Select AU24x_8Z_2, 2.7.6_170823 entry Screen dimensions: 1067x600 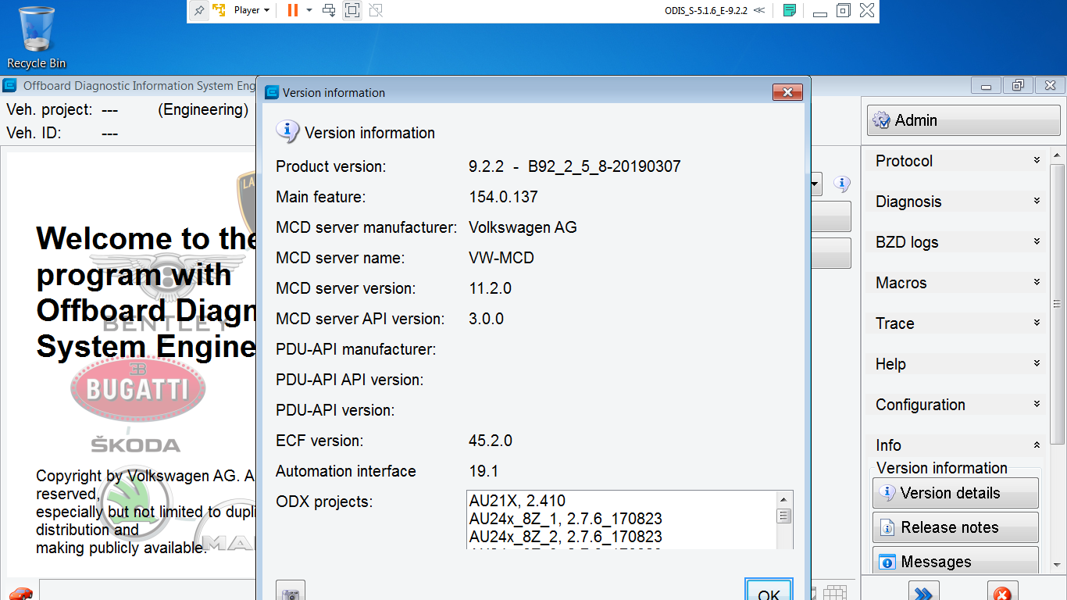coord(566,537)
